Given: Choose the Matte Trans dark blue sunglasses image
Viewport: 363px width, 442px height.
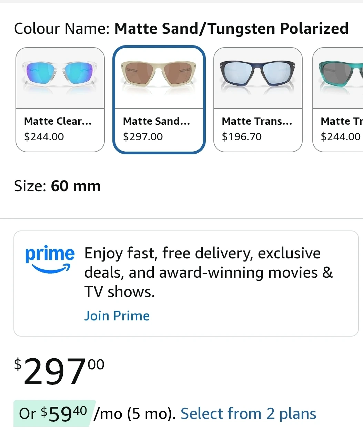Looking at the screenshot, I should (x=258, y=78).
